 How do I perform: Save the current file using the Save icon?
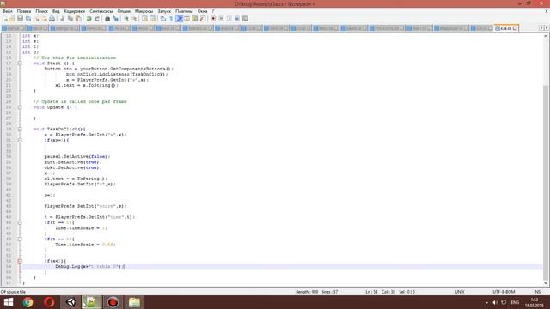click(x=20, y=19)
